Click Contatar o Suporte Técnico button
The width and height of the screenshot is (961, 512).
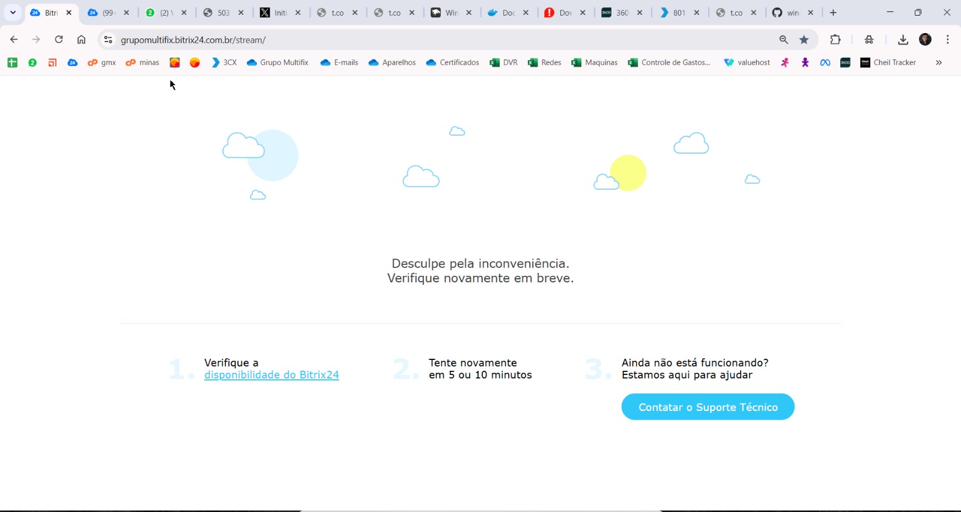708,407
